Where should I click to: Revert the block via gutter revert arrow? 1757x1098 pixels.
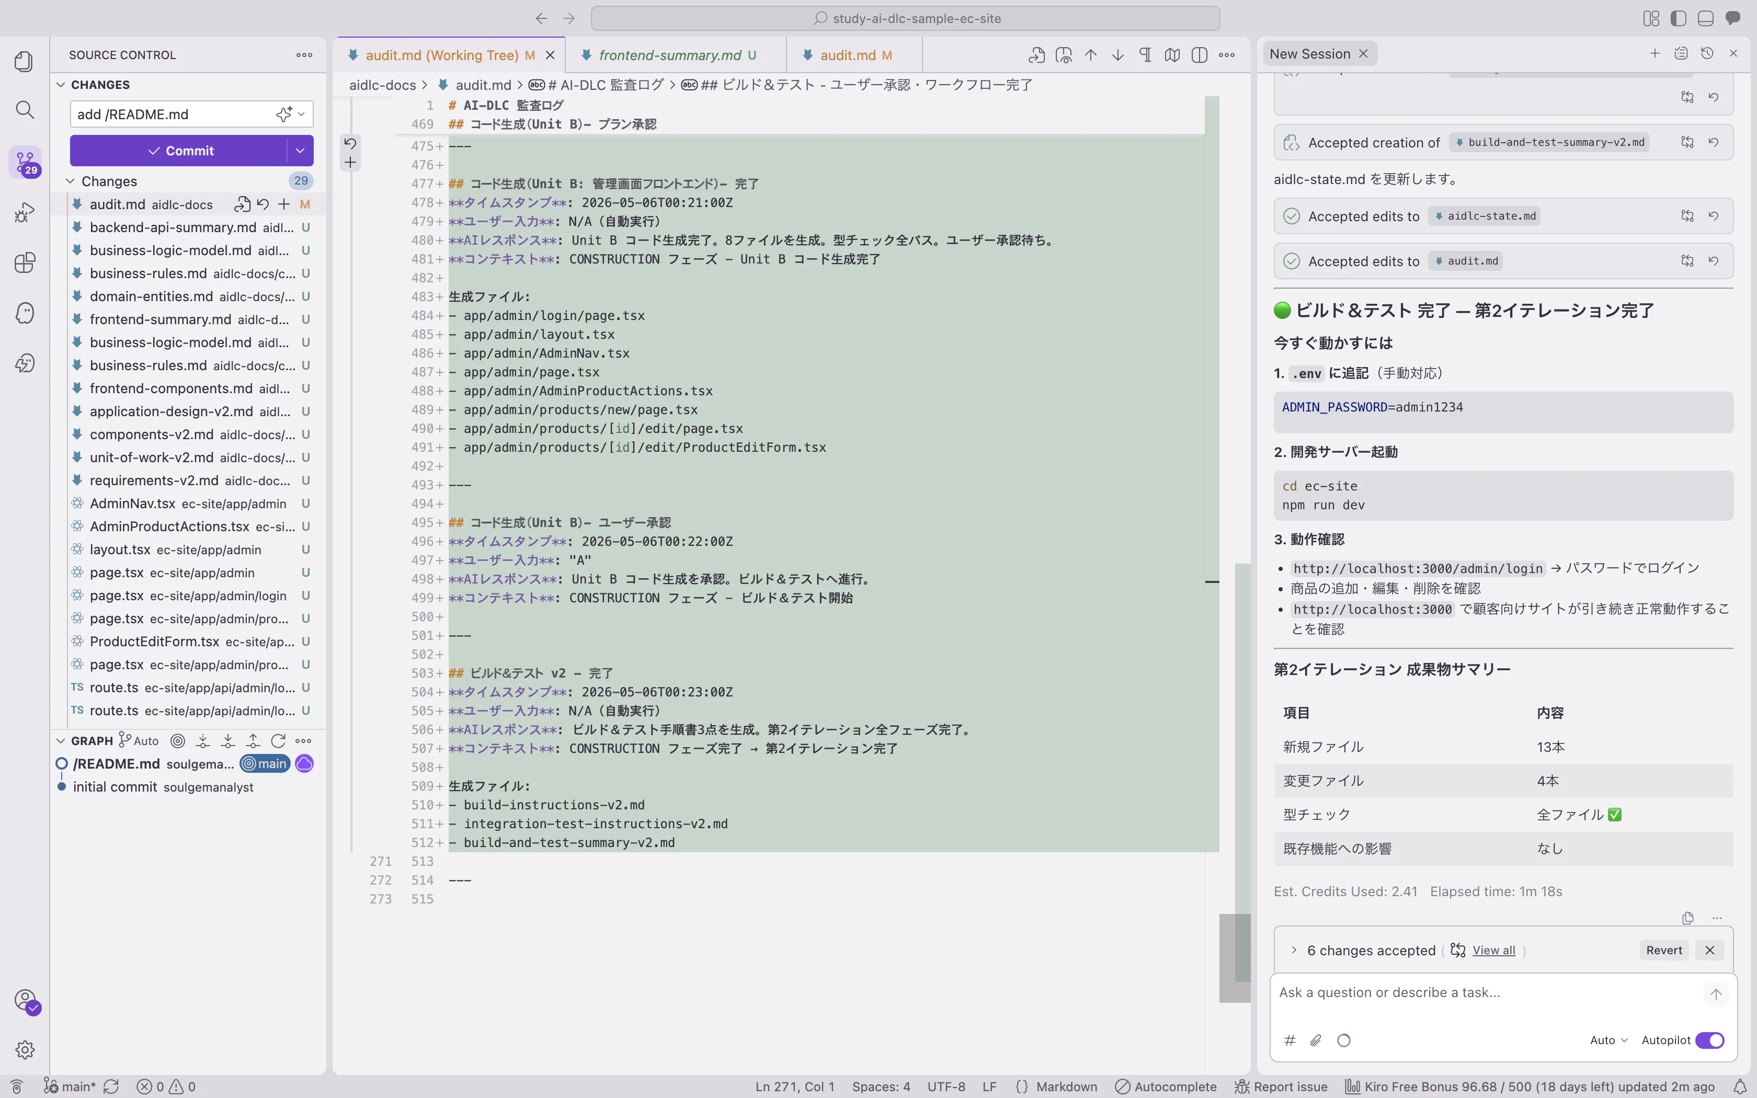pyautogui.click(x=350, y=143)
